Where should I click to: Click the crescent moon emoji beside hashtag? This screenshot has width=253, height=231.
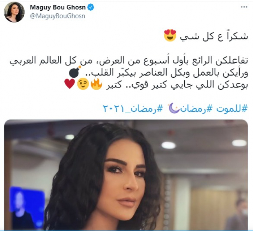coord(174,108)
